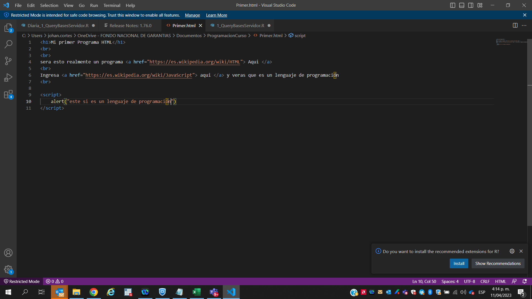Click the Wikipedia HTML URL on line 4
Screen dimensions: 532x299
coord(195,62)
